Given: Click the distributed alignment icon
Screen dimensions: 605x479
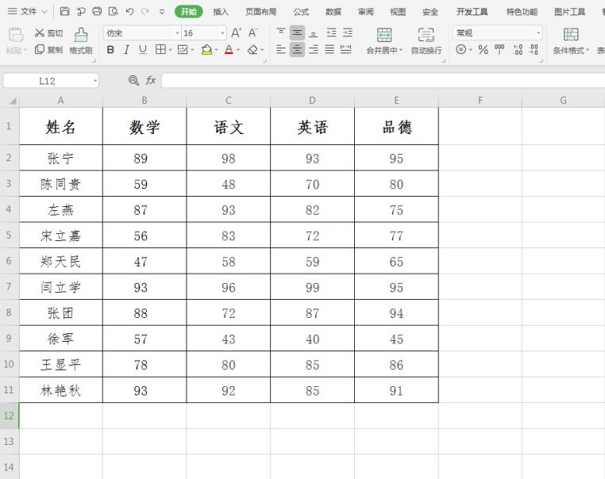Looking at the screenshot, I should click(x=345, y=49).
